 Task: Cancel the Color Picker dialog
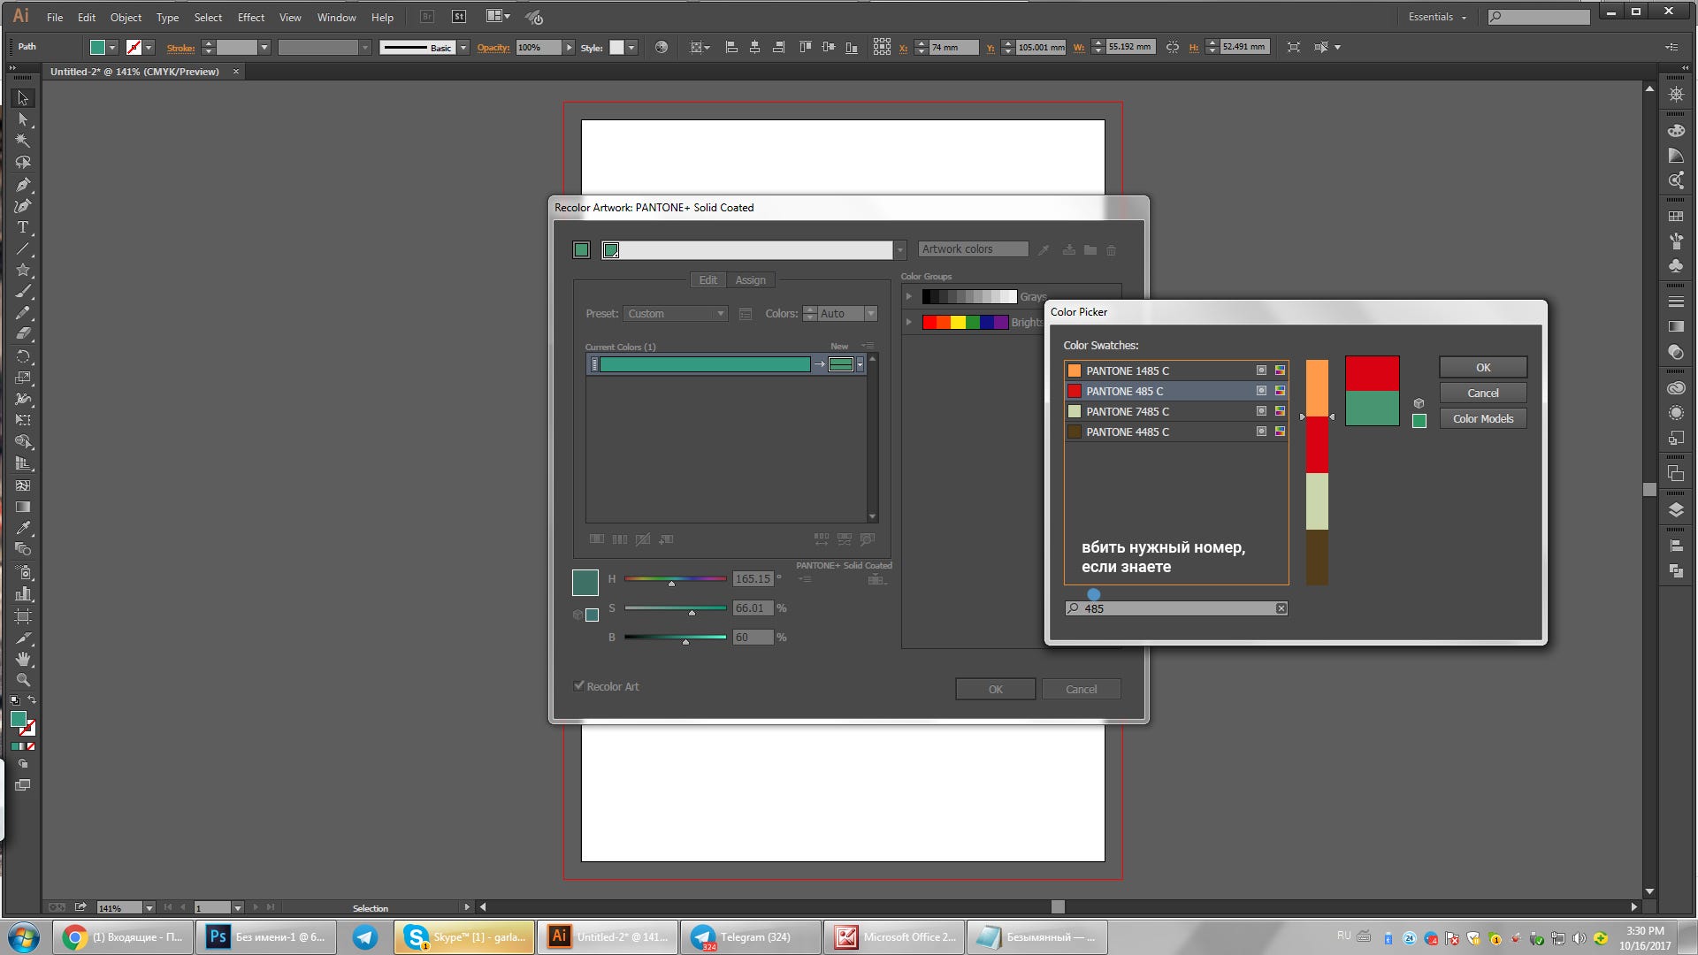[1483, 393]
